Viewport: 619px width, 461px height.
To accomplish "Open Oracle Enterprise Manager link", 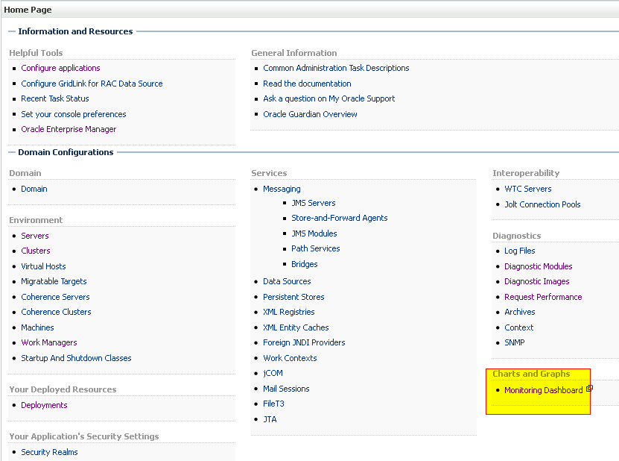I will coord(69,129).
